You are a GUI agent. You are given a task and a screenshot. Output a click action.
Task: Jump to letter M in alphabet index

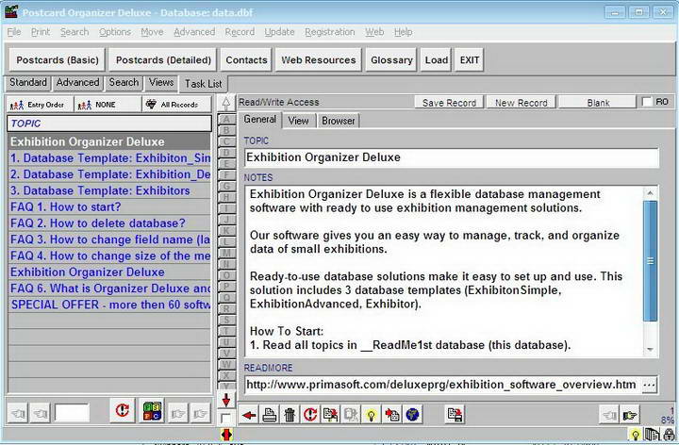pyautogui.click(x=226, y=253)
